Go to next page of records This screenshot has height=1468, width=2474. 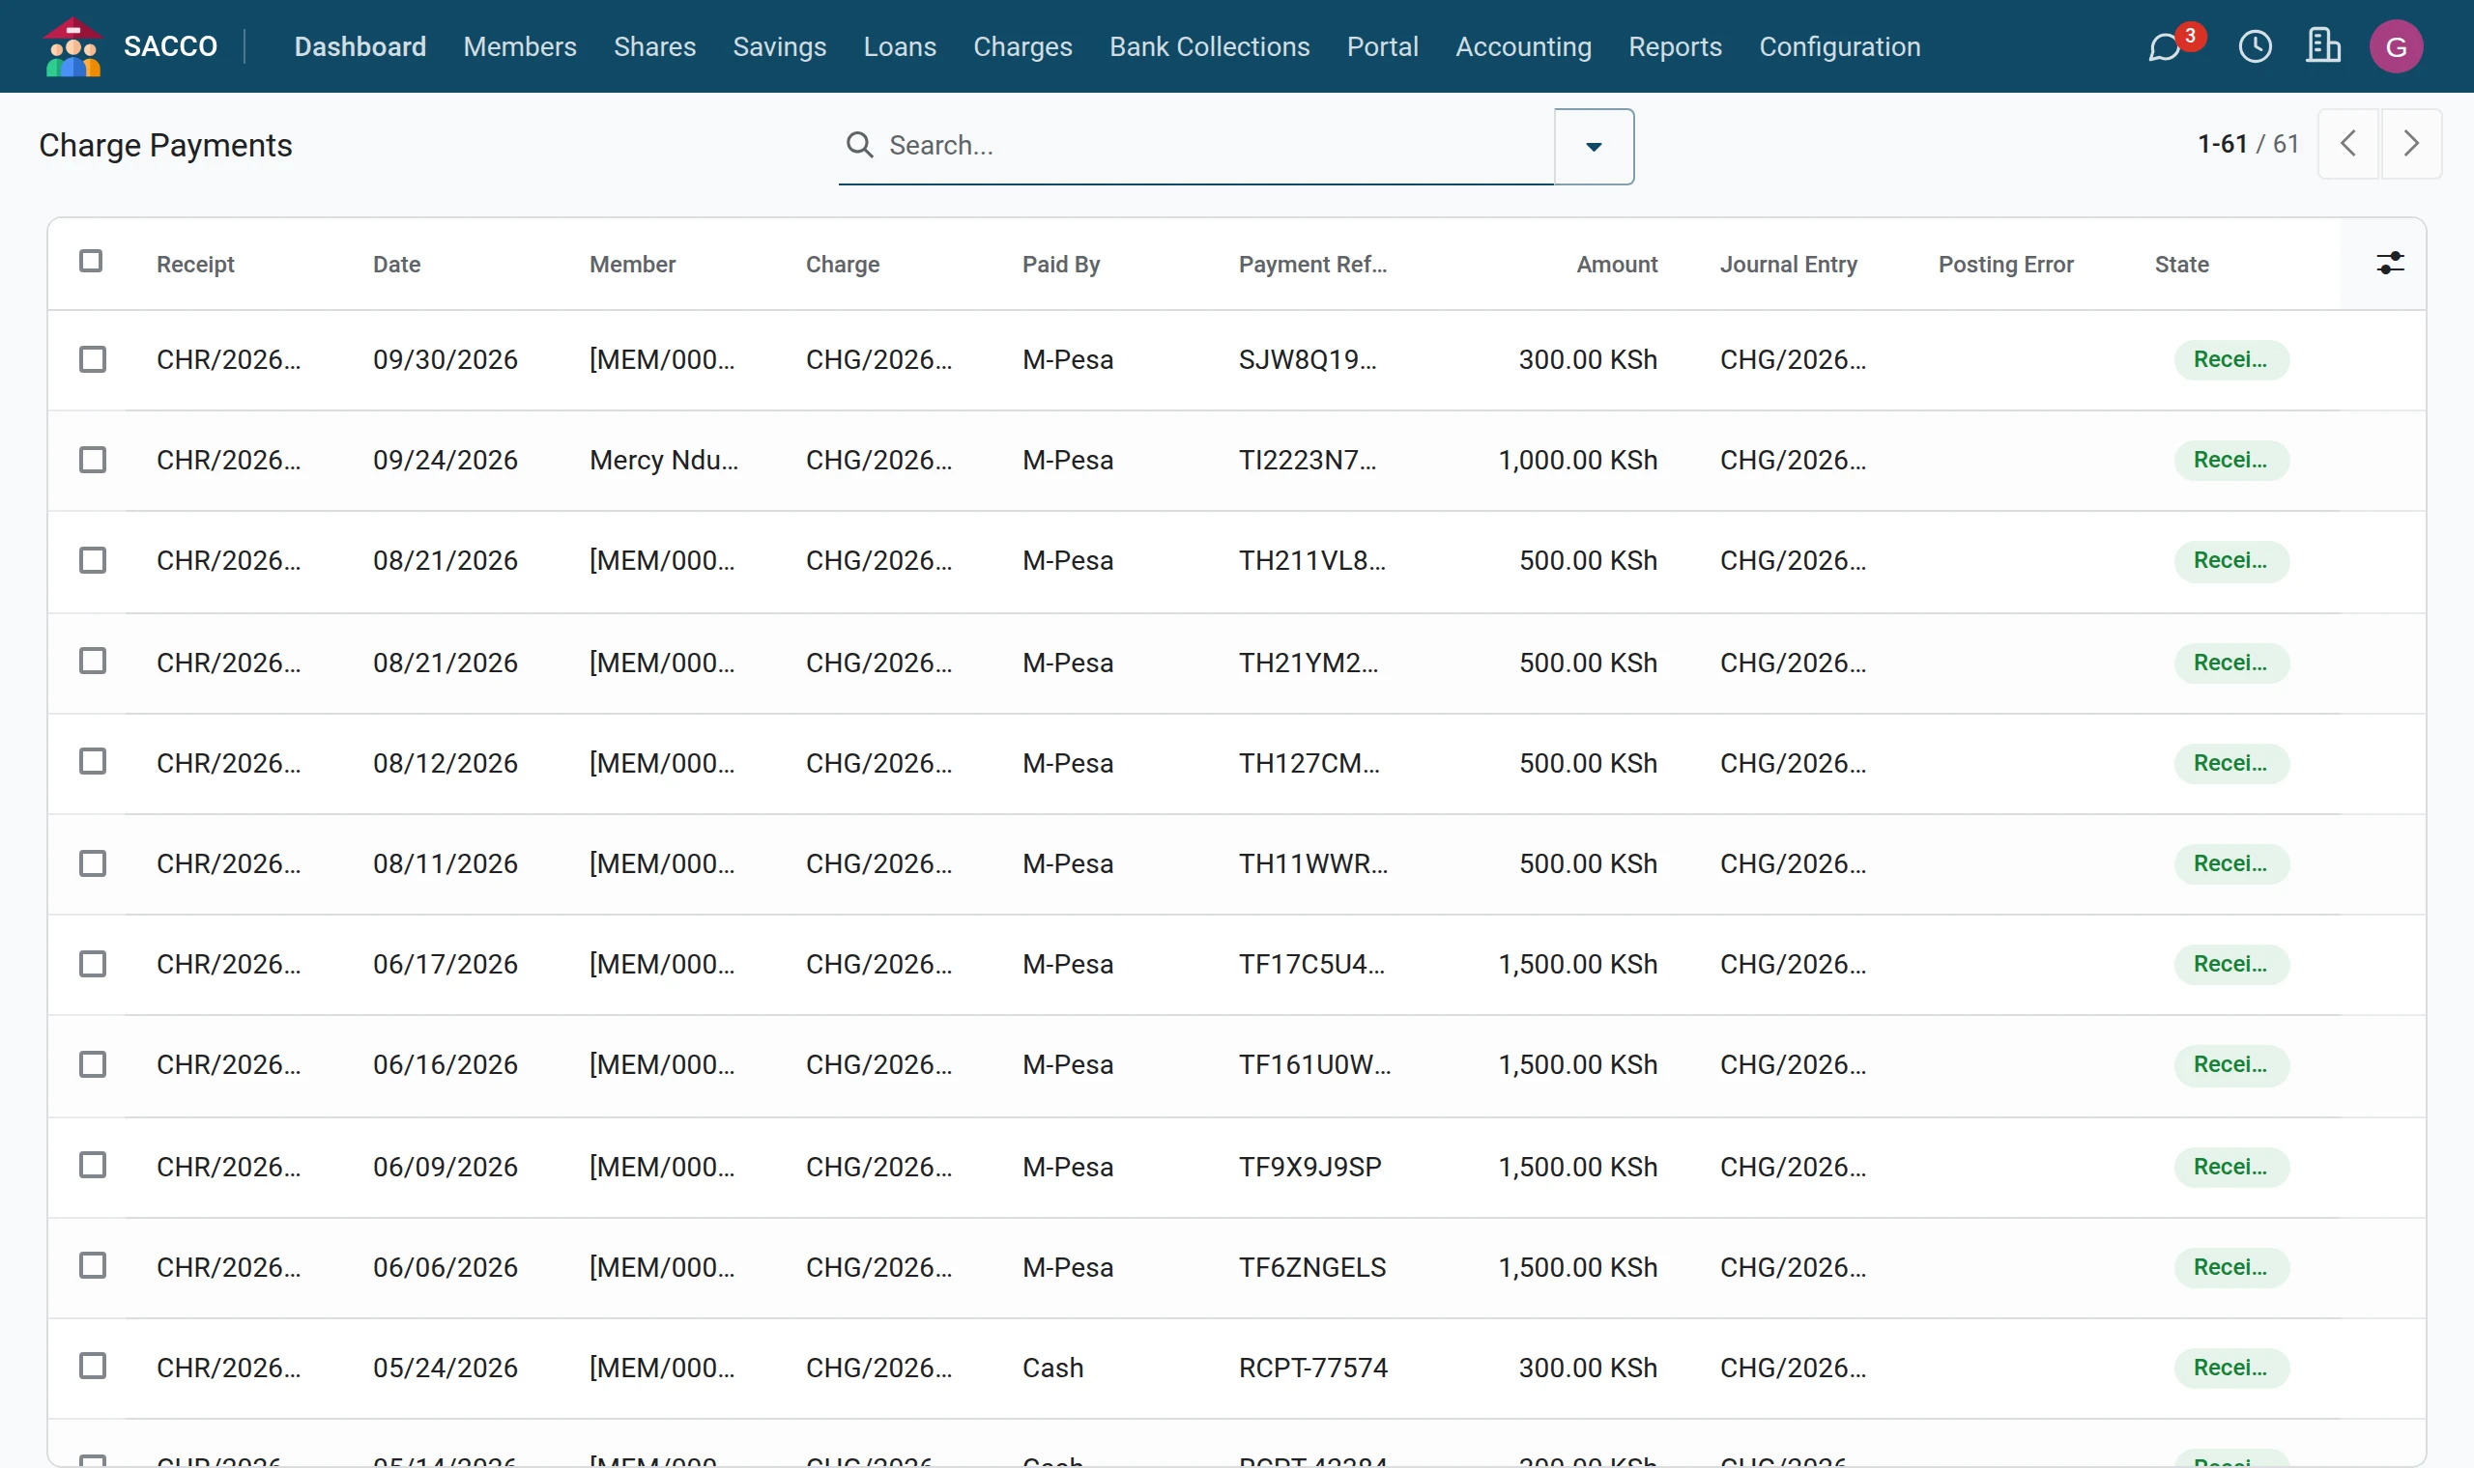pos(2410,145)
